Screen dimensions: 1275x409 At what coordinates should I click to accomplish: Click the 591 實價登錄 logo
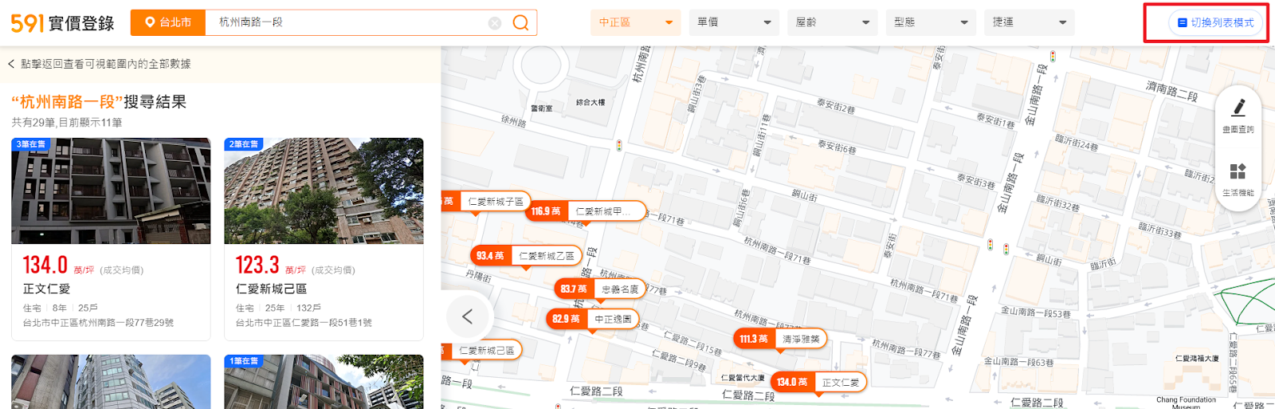pyautogui.click(x=62, y=22)
